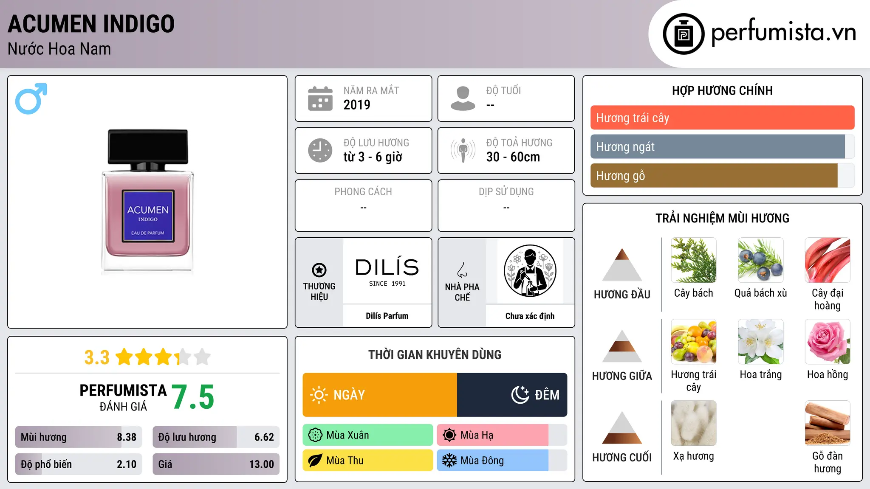Select the Mùa Hạ season bar
The width and height of the screenshot is (870, 489).
pos(502,435)
